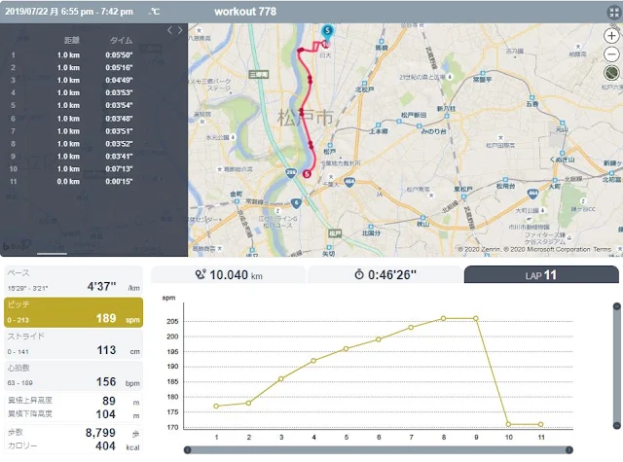Screen dimensions: 623x462
Task: Select the ストライド (stride) metric panel
Action: click(74, 344)
